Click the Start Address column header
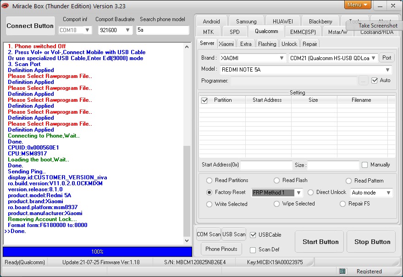This screenshot has width=403, height=277. pyautogui.click(x=267, y=100)
